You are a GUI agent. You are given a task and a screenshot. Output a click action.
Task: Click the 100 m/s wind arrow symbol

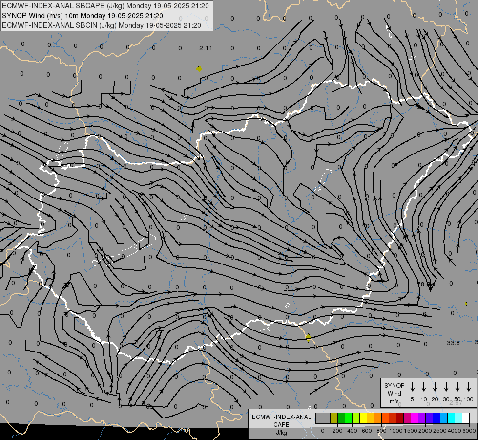[x=469, y=387]
